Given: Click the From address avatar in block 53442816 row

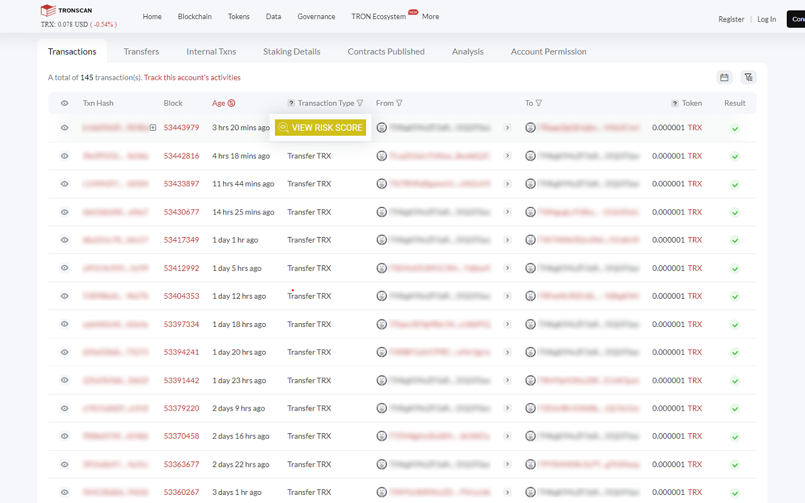Looking at the screenshot, I should (x=382, y=156).
